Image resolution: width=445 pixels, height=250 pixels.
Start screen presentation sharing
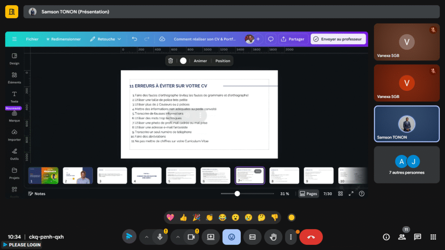[211, 237]
